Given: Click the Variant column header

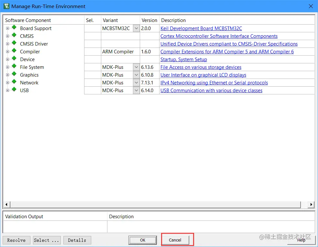Looking at the screenshot, I should coord(120,20).
